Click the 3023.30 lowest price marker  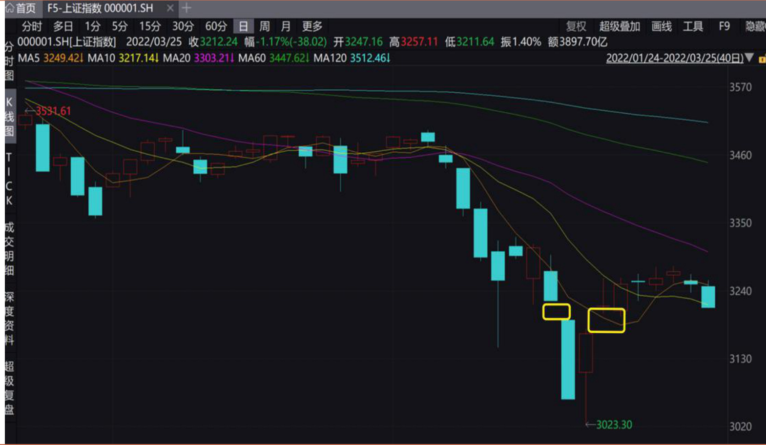[x=613, y=425]
